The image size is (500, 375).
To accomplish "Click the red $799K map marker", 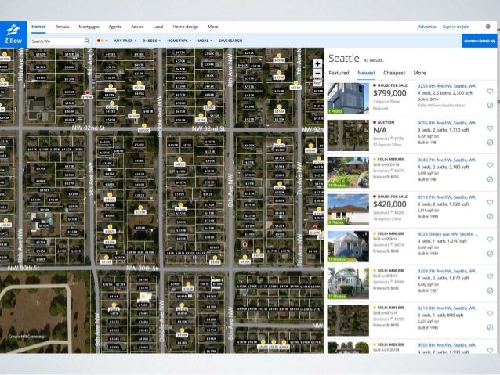I will pyautogui.click(x=87, y=95).
